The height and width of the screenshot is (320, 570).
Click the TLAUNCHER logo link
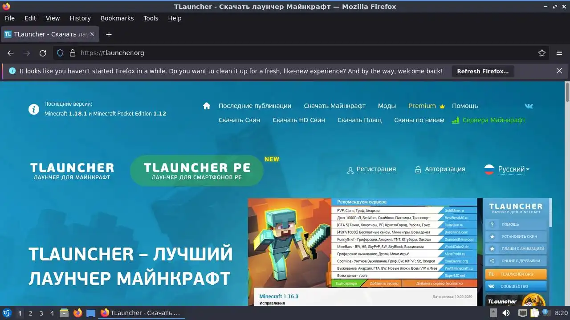coord(72,171)
